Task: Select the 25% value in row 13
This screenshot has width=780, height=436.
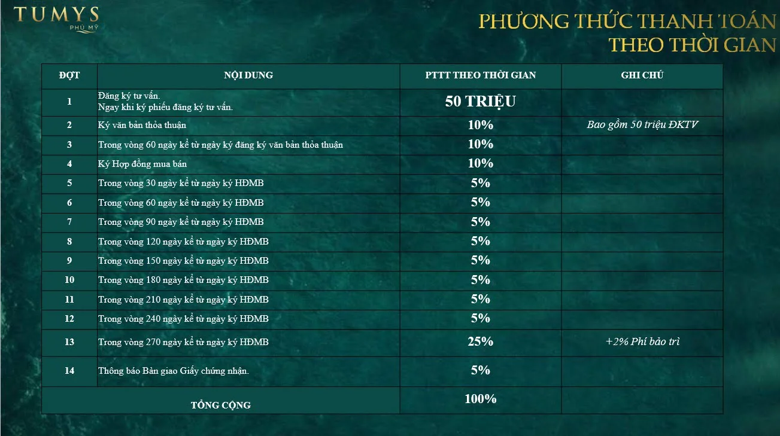Action: point(481,342)
